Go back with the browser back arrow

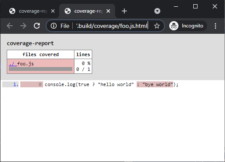click(x=10, y=26)
